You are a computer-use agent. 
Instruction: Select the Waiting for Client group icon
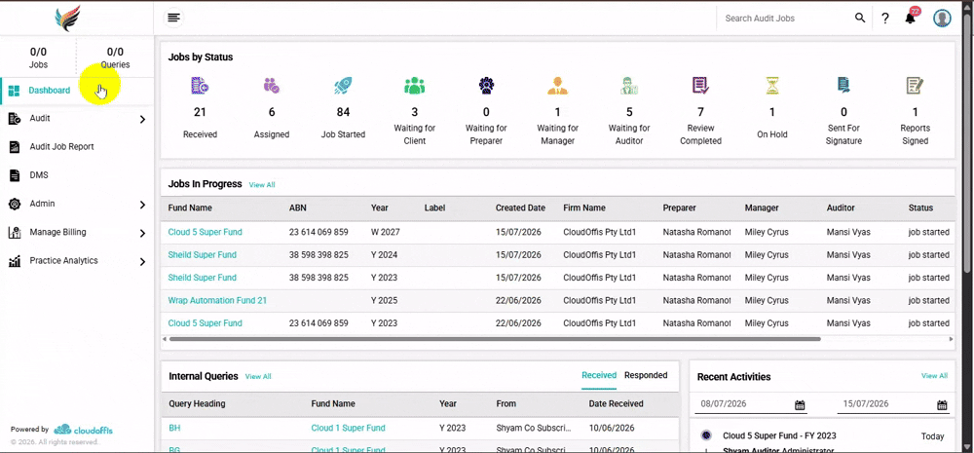[414, 86]
